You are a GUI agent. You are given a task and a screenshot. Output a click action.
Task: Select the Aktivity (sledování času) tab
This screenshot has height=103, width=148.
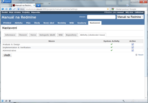[x=92, y=35]
